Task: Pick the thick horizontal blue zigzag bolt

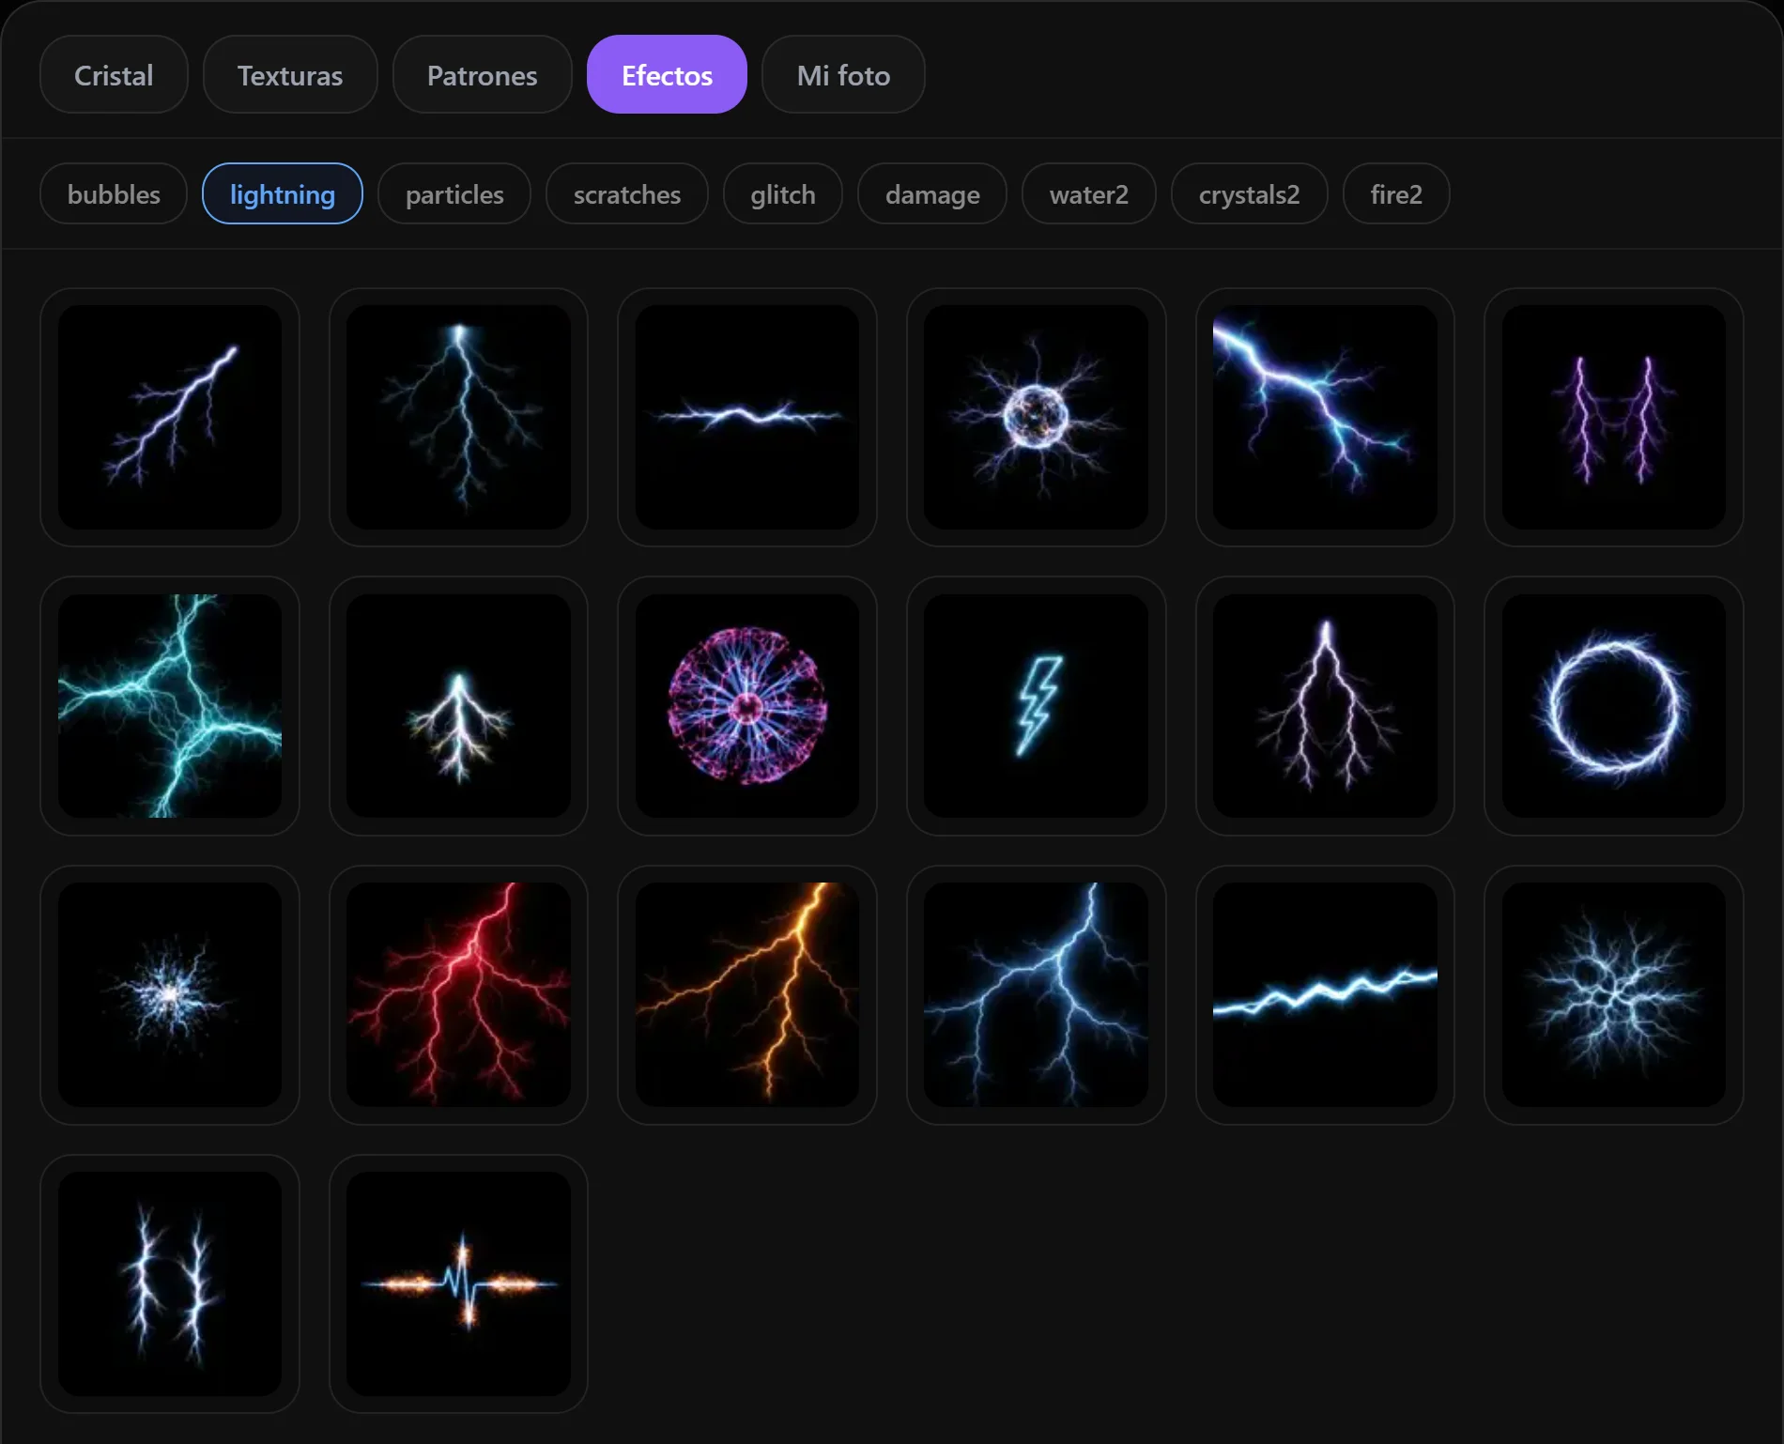Action: point(1325,995)
